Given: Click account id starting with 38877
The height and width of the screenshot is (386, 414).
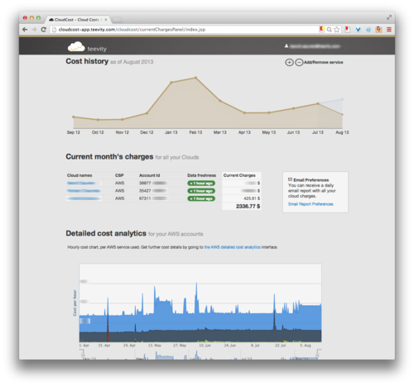Looking at the screenshot, I should (153, 183).
